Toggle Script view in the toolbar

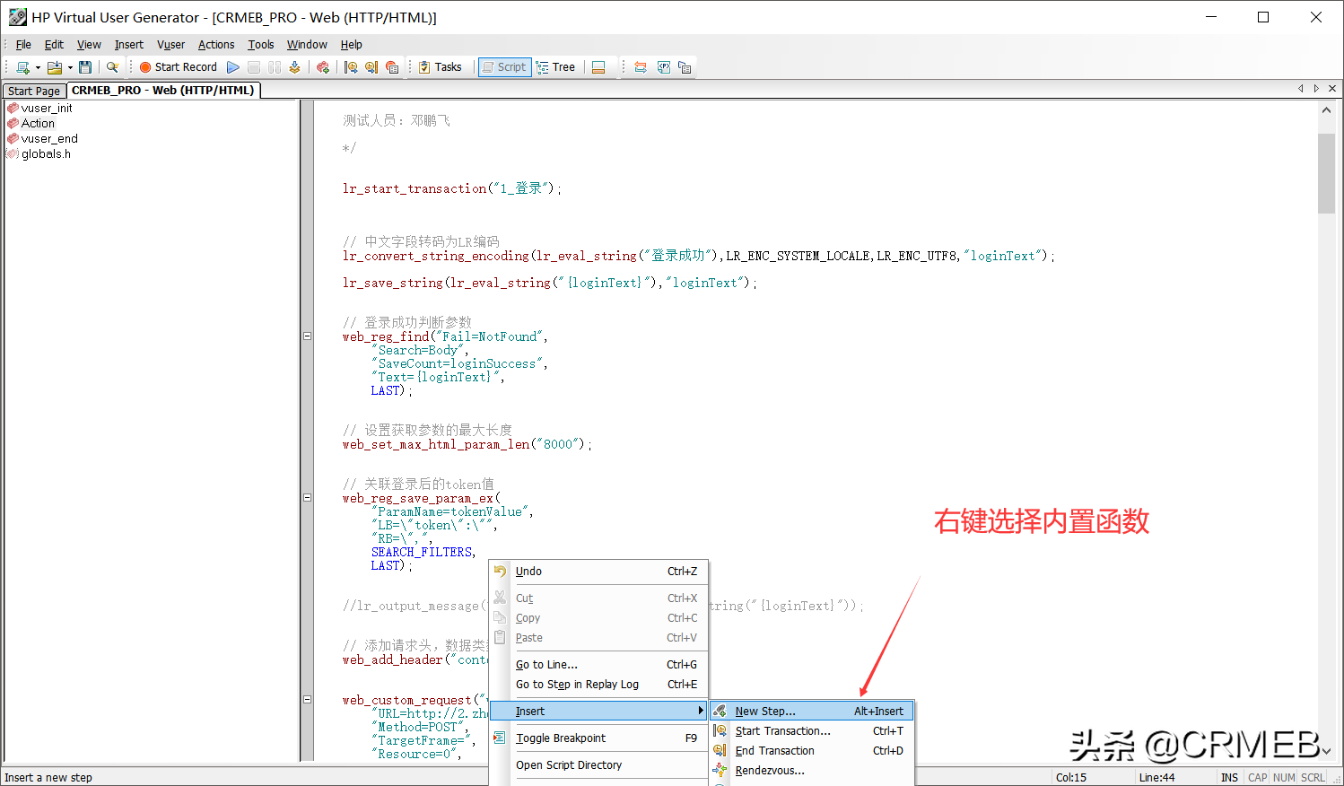(x=504, y=66)
